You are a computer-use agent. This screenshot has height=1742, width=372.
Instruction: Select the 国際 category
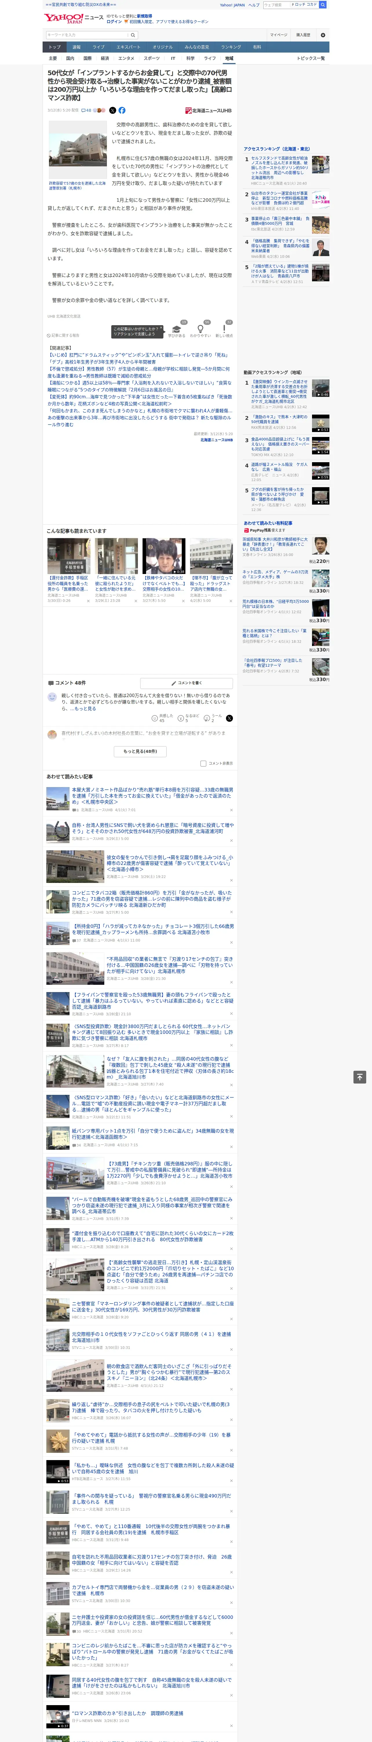pyautogui.click(x=87, y=58)
